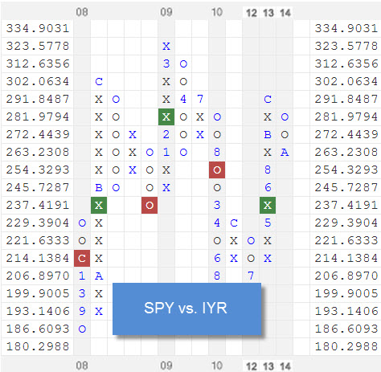381x372 pixels.
Task: Click the 14 year label at the bottom
Action: coord(285,366)
